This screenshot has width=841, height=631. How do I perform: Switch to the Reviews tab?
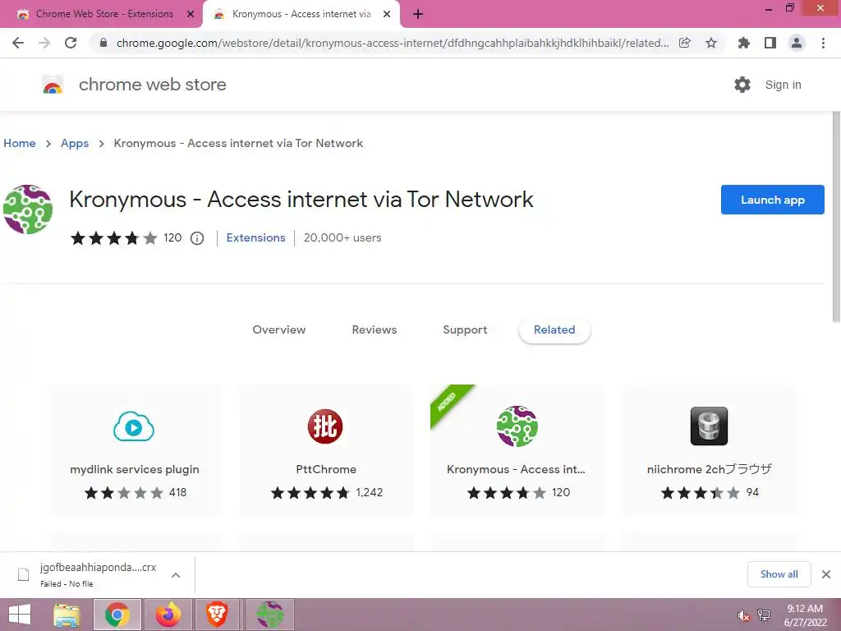point(375,330)
